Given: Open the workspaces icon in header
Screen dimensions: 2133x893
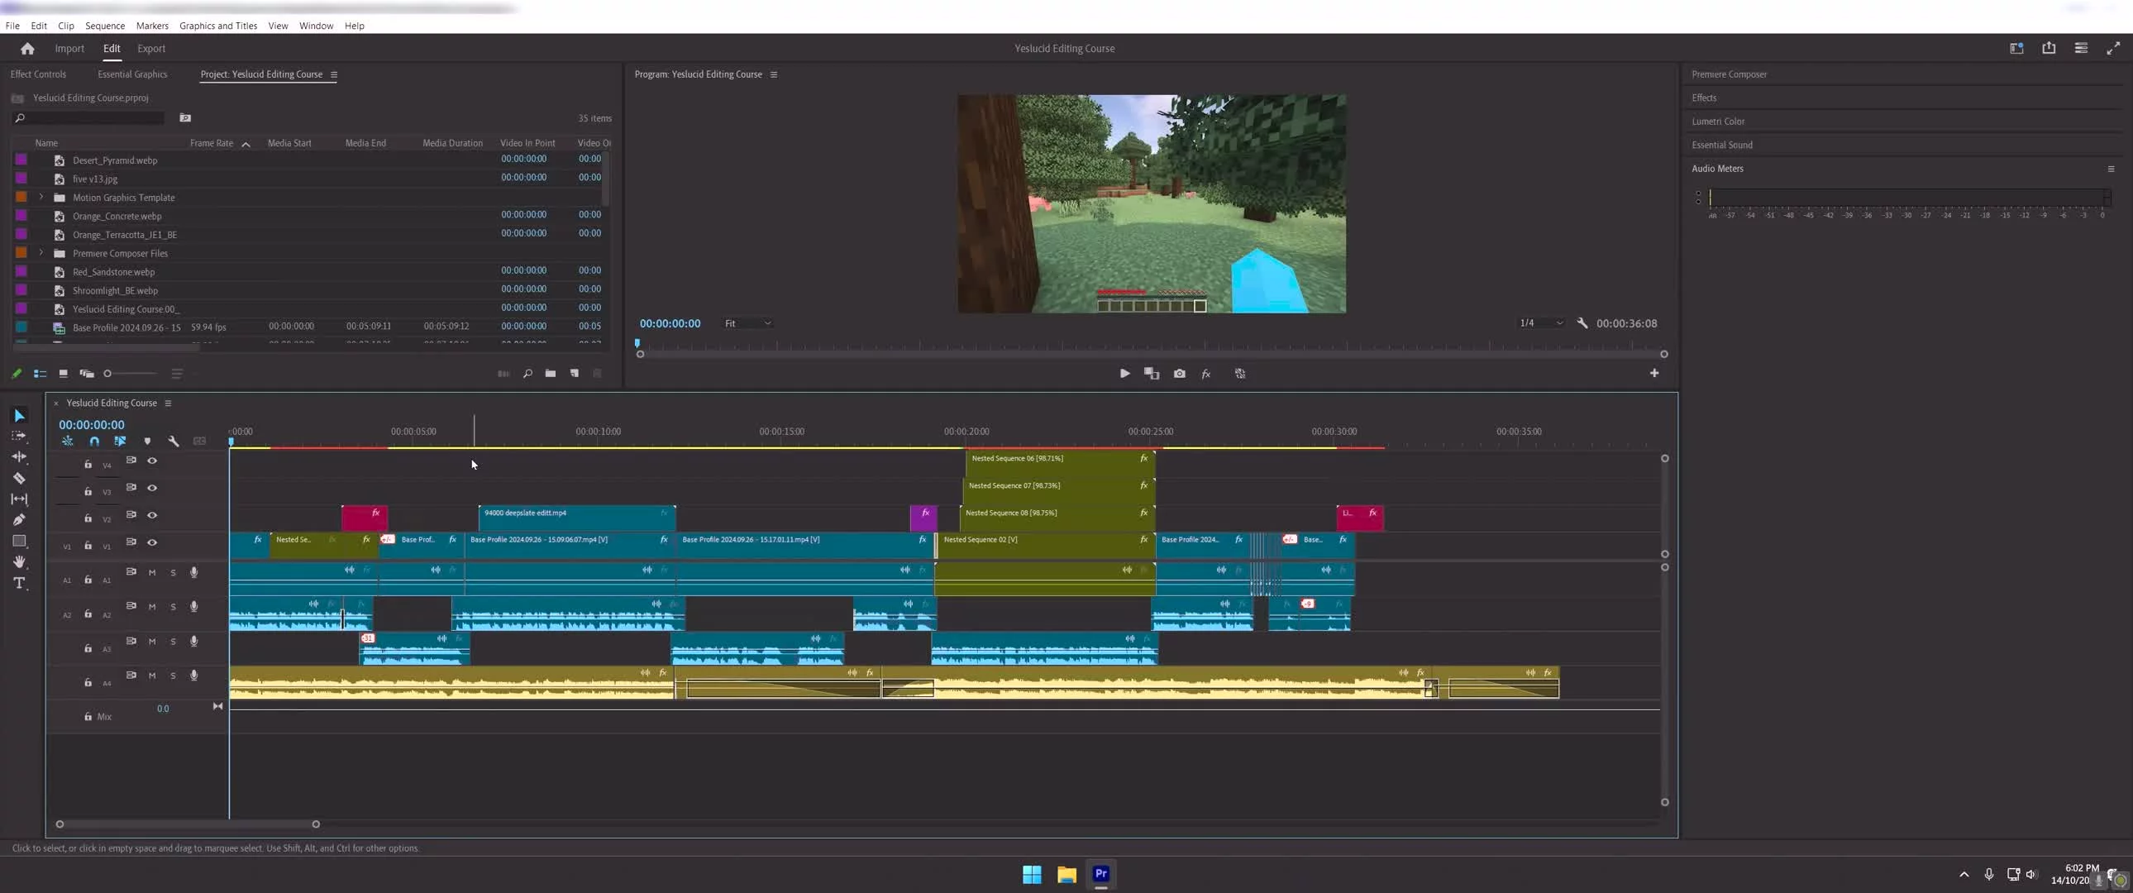Looking at the screenshot, I should pos(2016,48).
